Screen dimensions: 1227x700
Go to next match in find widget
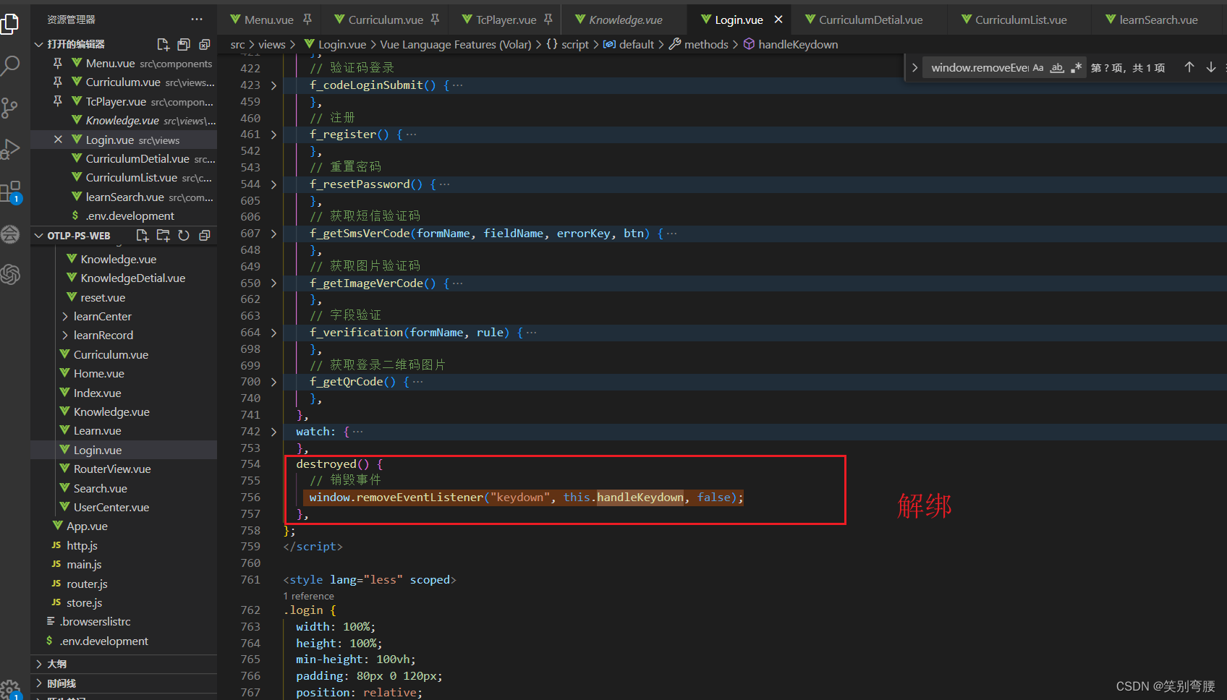point(1211,67)
